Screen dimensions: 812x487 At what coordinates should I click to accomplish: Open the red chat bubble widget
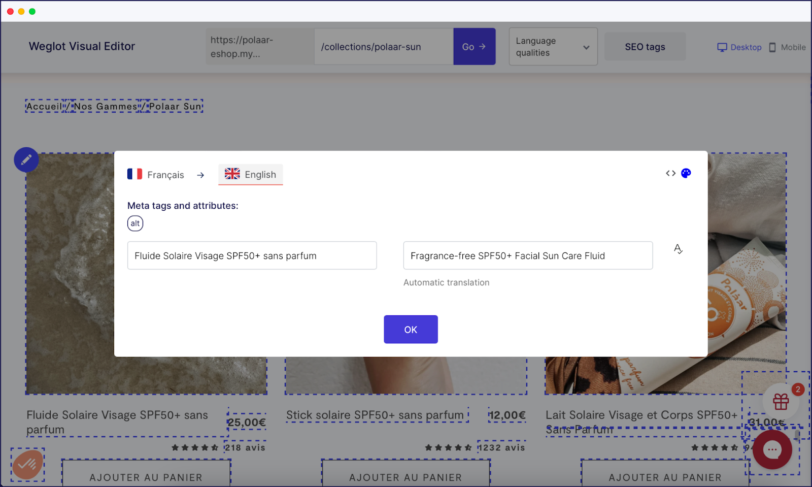(x=772, y=449)
